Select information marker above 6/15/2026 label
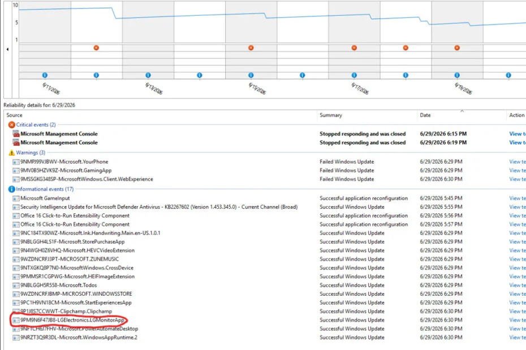Image resolution: width=526 pixels, height=350 pixels. click(x=251, y=75)
